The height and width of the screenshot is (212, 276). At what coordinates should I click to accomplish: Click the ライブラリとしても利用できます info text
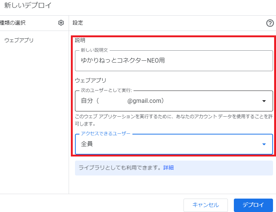[x=120, y=168]
